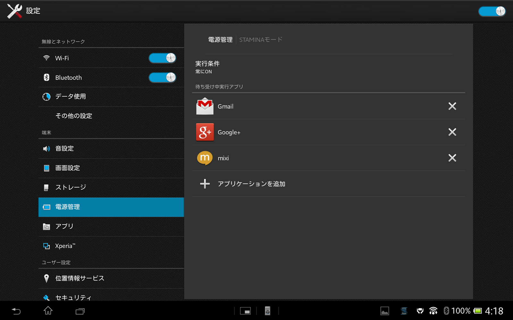Click the display icon for 画面設定
The height and width of the screenshot is (320, 513).
coord(46,168)
